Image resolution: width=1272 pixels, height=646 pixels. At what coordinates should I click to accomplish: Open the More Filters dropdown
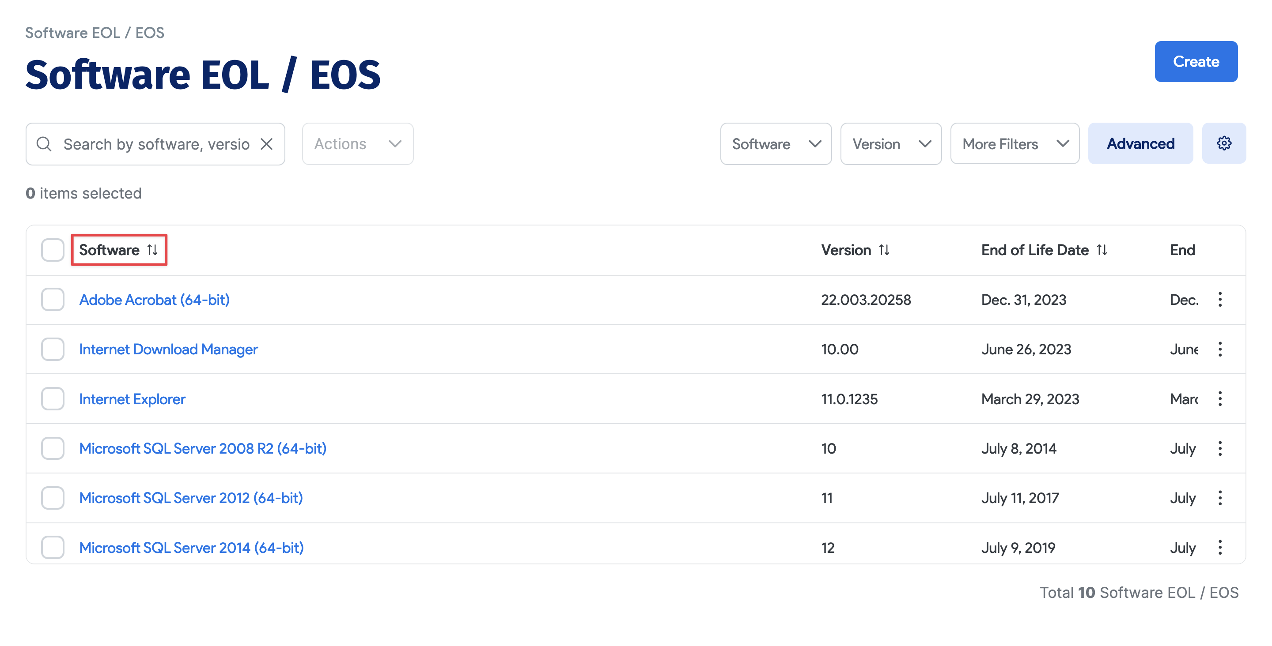click(1014, 143)
